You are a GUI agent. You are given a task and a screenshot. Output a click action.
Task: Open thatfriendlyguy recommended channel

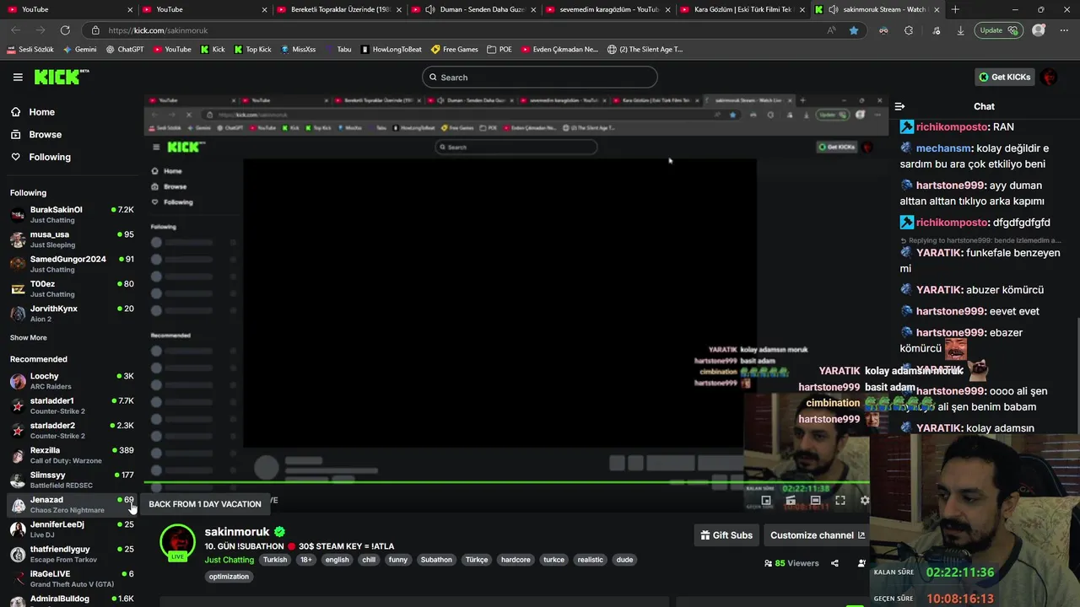[x=72, y=554]
